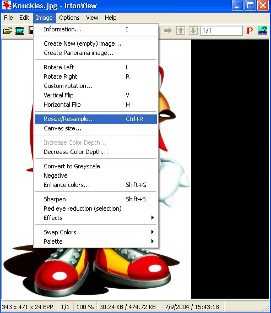Select Create New (empty) image…
Image resolution: width=271 pixels, height=313 pixels.
pyautogui.click(x=96, y=43)
